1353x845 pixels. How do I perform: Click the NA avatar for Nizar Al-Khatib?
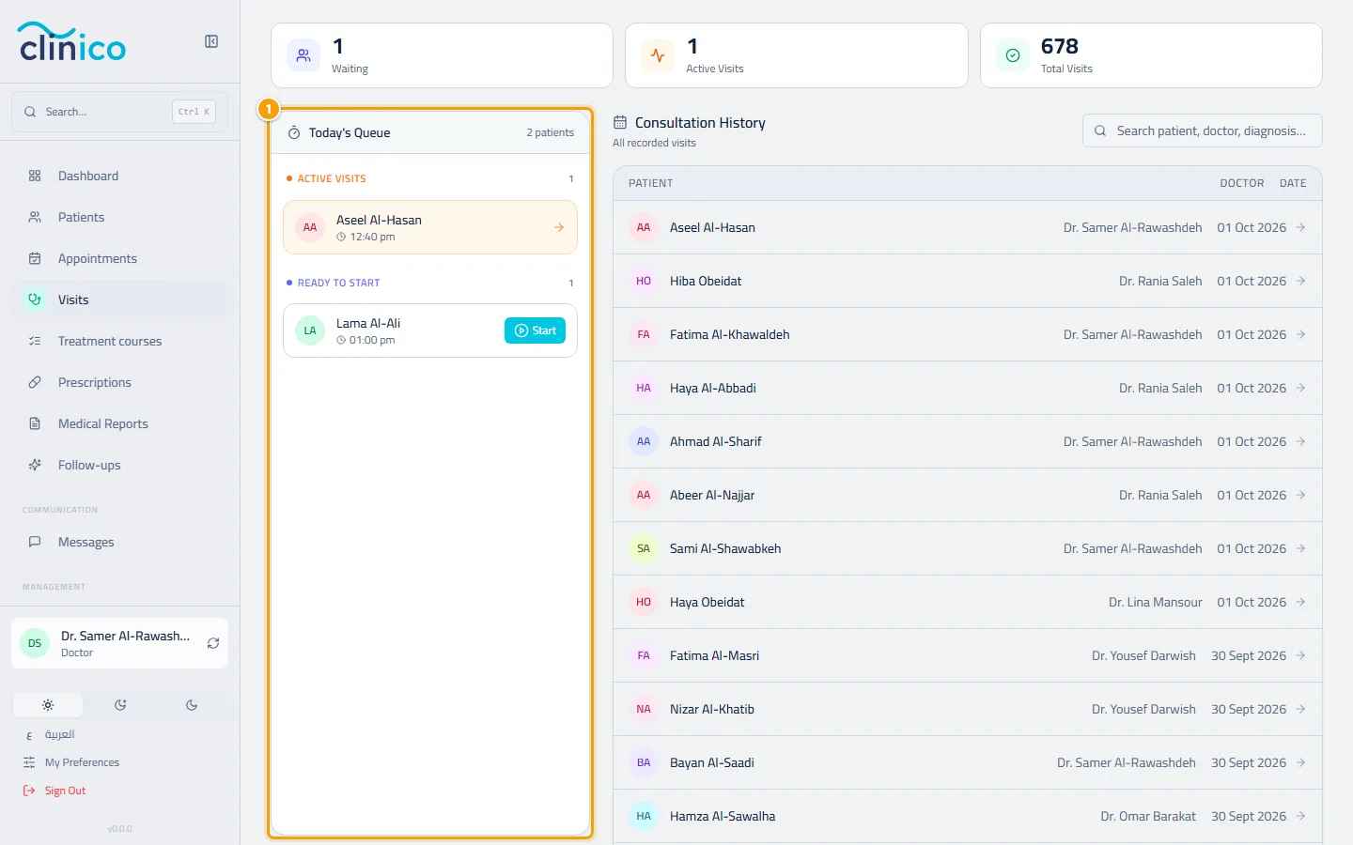(x=644, y=709)
